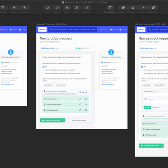Click Save and return later button
Viewport: 168px width, 168px height.
pos(79,120)
